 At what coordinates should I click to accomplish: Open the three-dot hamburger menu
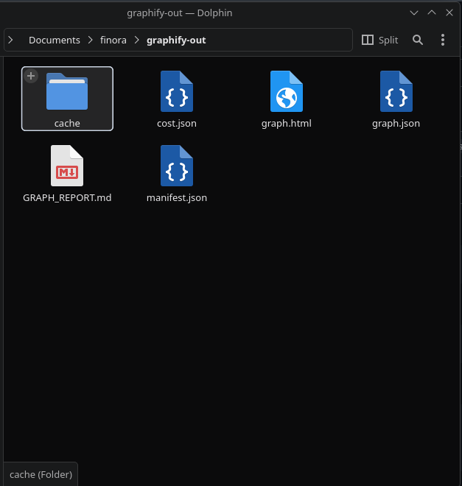point(443,40)
